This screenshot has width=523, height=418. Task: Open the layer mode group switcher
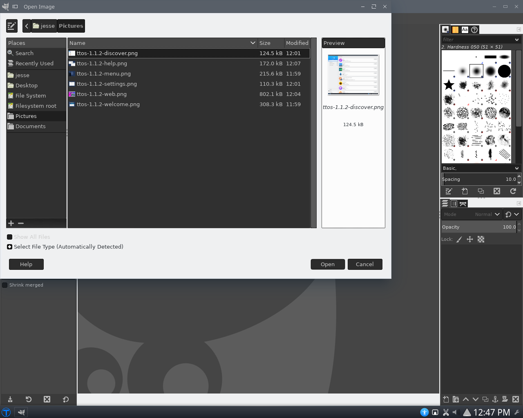tap(512, 214)
